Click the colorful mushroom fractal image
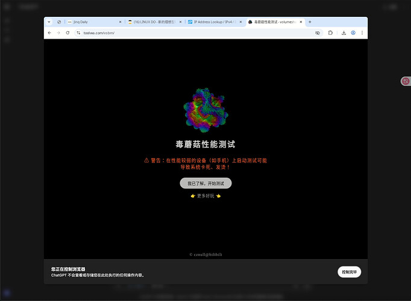The image size is (411, 301). click(x=205, y=110)
